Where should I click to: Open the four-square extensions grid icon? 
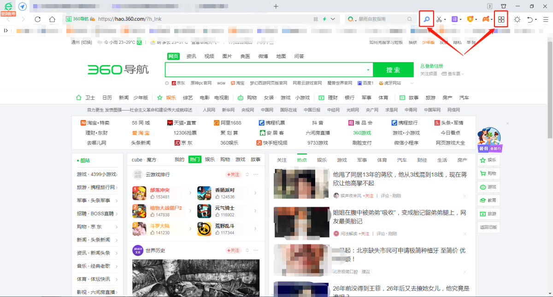[501, 19]
